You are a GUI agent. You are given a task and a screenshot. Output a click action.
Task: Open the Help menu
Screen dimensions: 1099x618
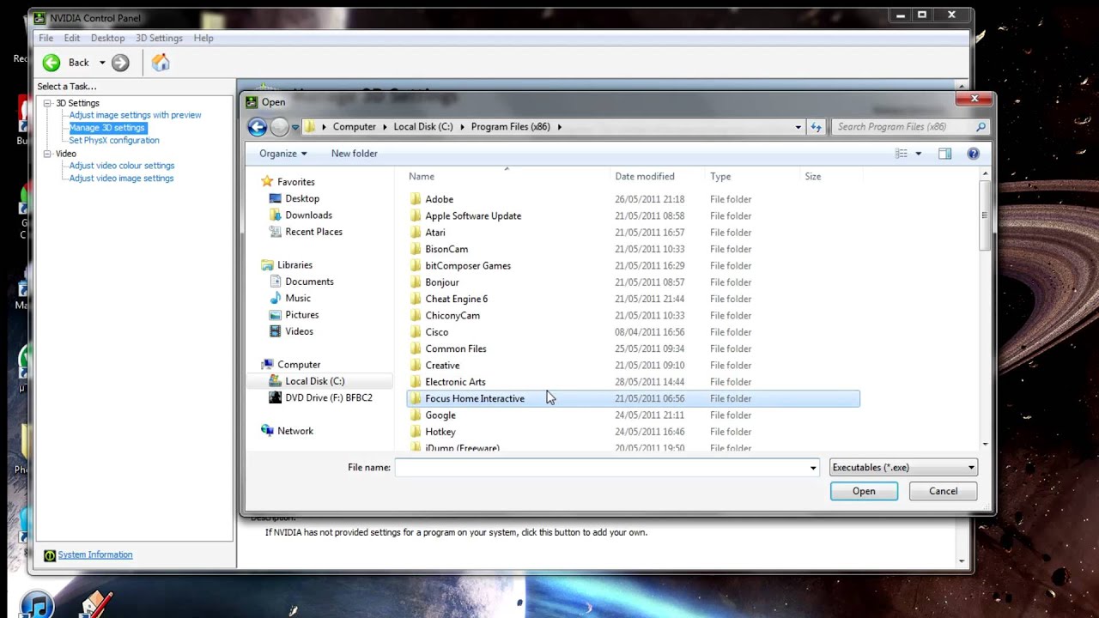[203, 38]
